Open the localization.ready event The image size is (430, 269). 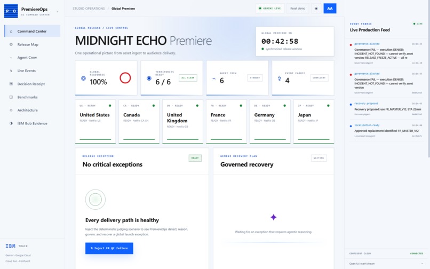[386, 130]
